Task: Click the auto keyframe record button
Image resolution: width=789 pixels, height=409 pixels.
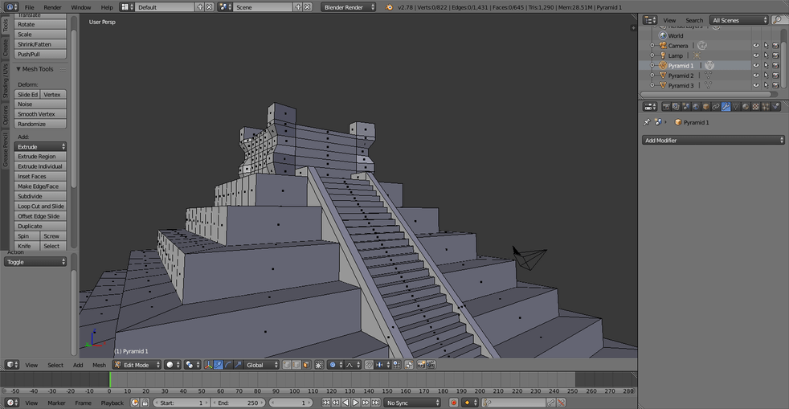Action: pos(453,403)
